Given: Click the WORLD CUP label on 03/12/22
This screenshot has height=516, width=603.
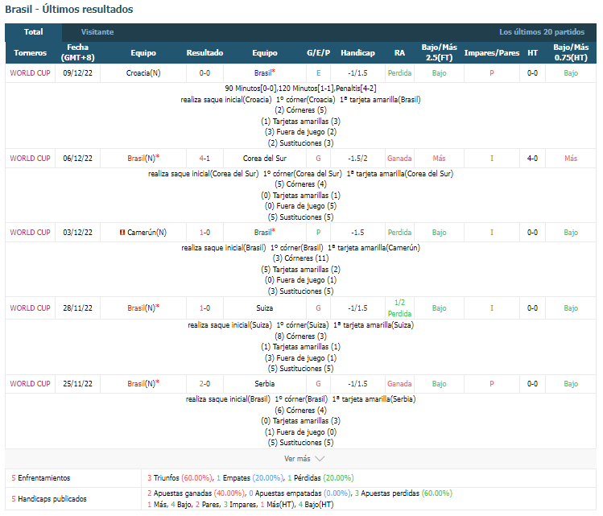Looking at the screenshot, I should [30, 232].
